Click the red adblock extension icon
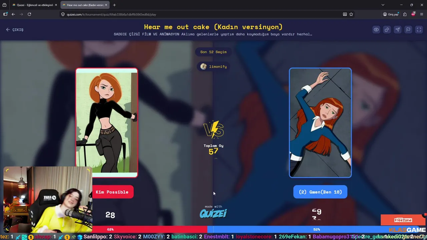 pyautogui.click(x=413, y=14)
